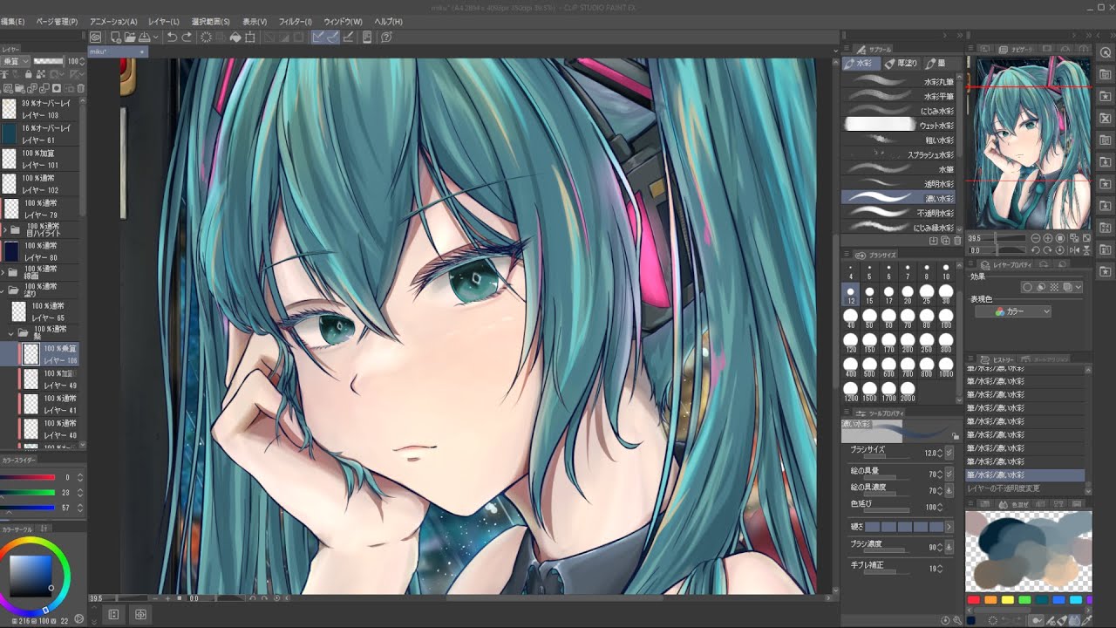Viewport: 1116px width, 628px height.
Task: Click the delete sub tool trash icon
Action: (956, 240)
